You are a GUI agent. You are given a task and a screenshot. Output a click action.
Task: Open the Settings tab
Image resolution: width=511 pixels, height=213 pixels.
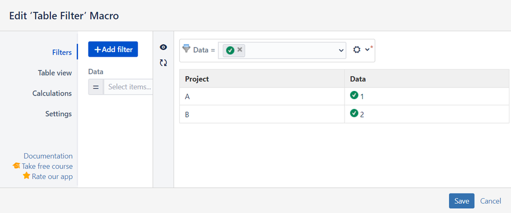coord(58,114)
